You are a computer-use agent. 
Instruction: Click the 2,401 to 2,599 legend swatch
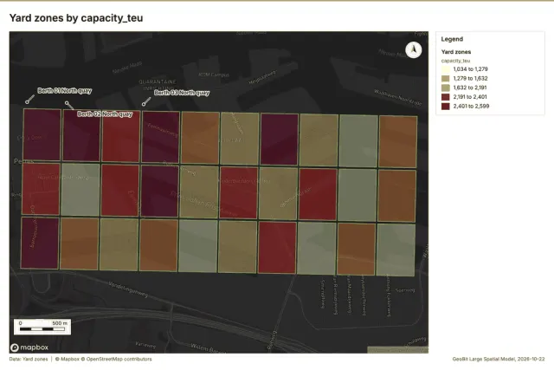(446, 106)
